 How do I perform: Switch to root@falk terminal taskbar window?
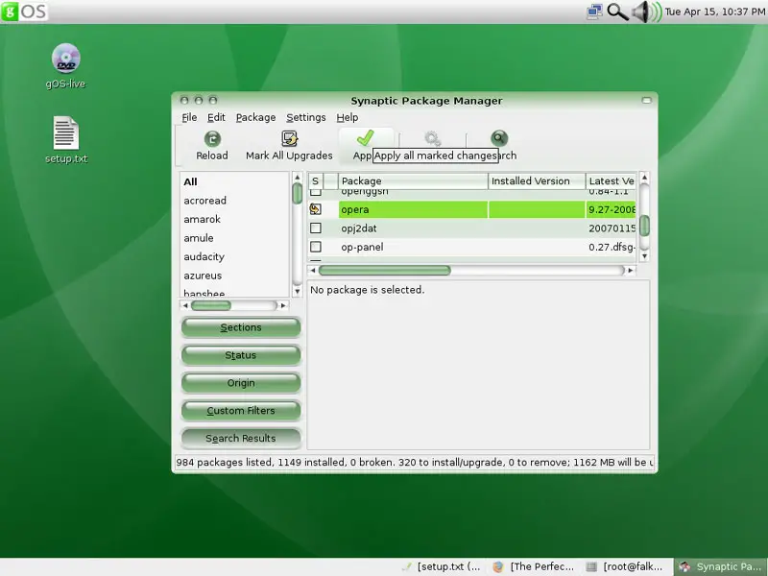(x=627, y=566)
